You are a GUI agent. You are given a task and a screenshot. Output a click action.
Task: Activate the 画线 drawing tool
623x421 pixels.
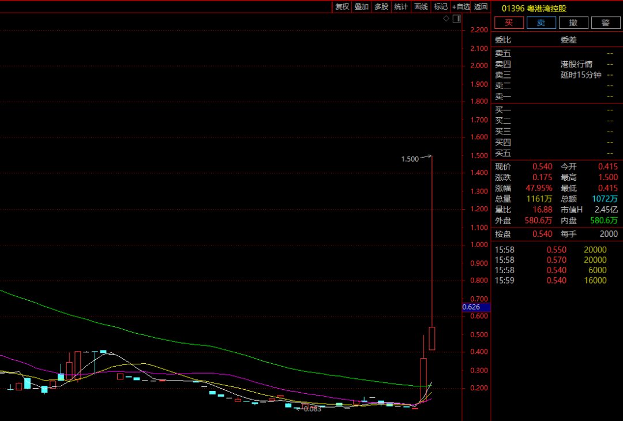point(421,7)
